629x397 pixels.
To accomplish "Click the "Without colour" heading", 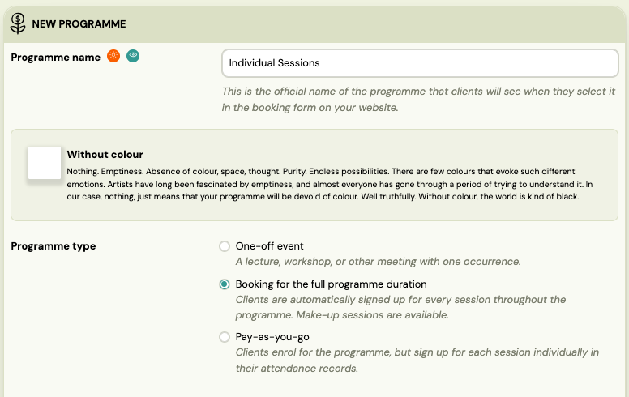I will [105, 154].
